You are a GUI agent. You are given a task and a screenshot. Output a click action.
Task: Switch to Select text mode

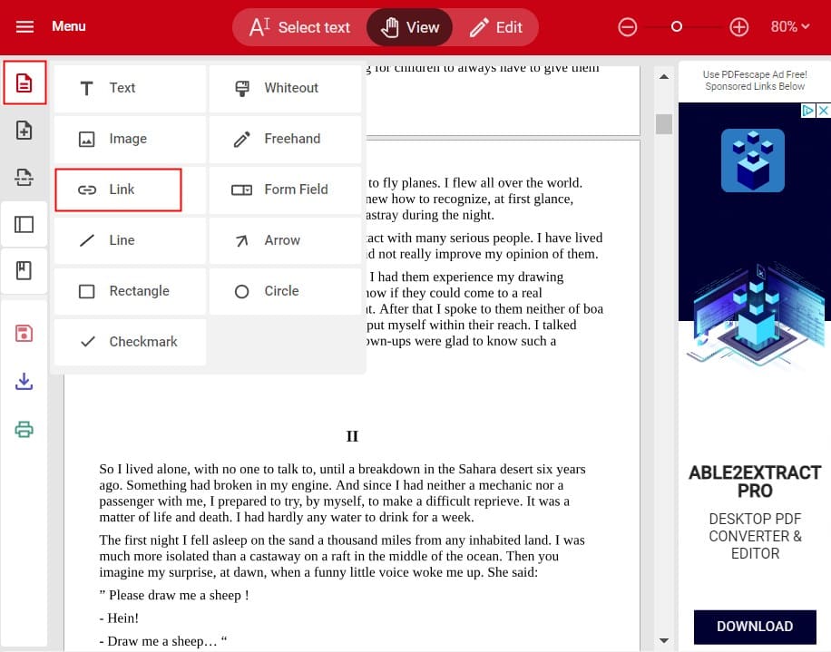[299, 27]
